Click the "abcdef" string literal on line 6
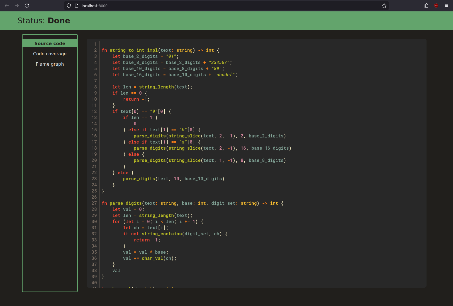453x306 pixels. pyautogui.click(x=225, y=75)
